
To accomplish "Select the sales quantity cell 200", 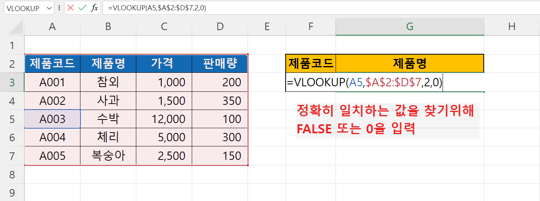I will (x=220, y=82).
